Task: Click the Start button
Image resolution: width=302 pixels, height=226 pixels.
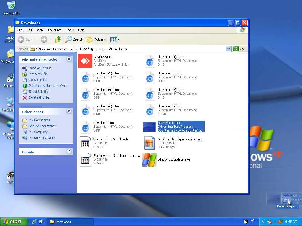Action: pos(14,222)
